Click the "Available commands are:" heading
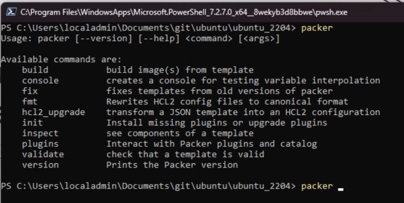 click(x=61, y=60)
